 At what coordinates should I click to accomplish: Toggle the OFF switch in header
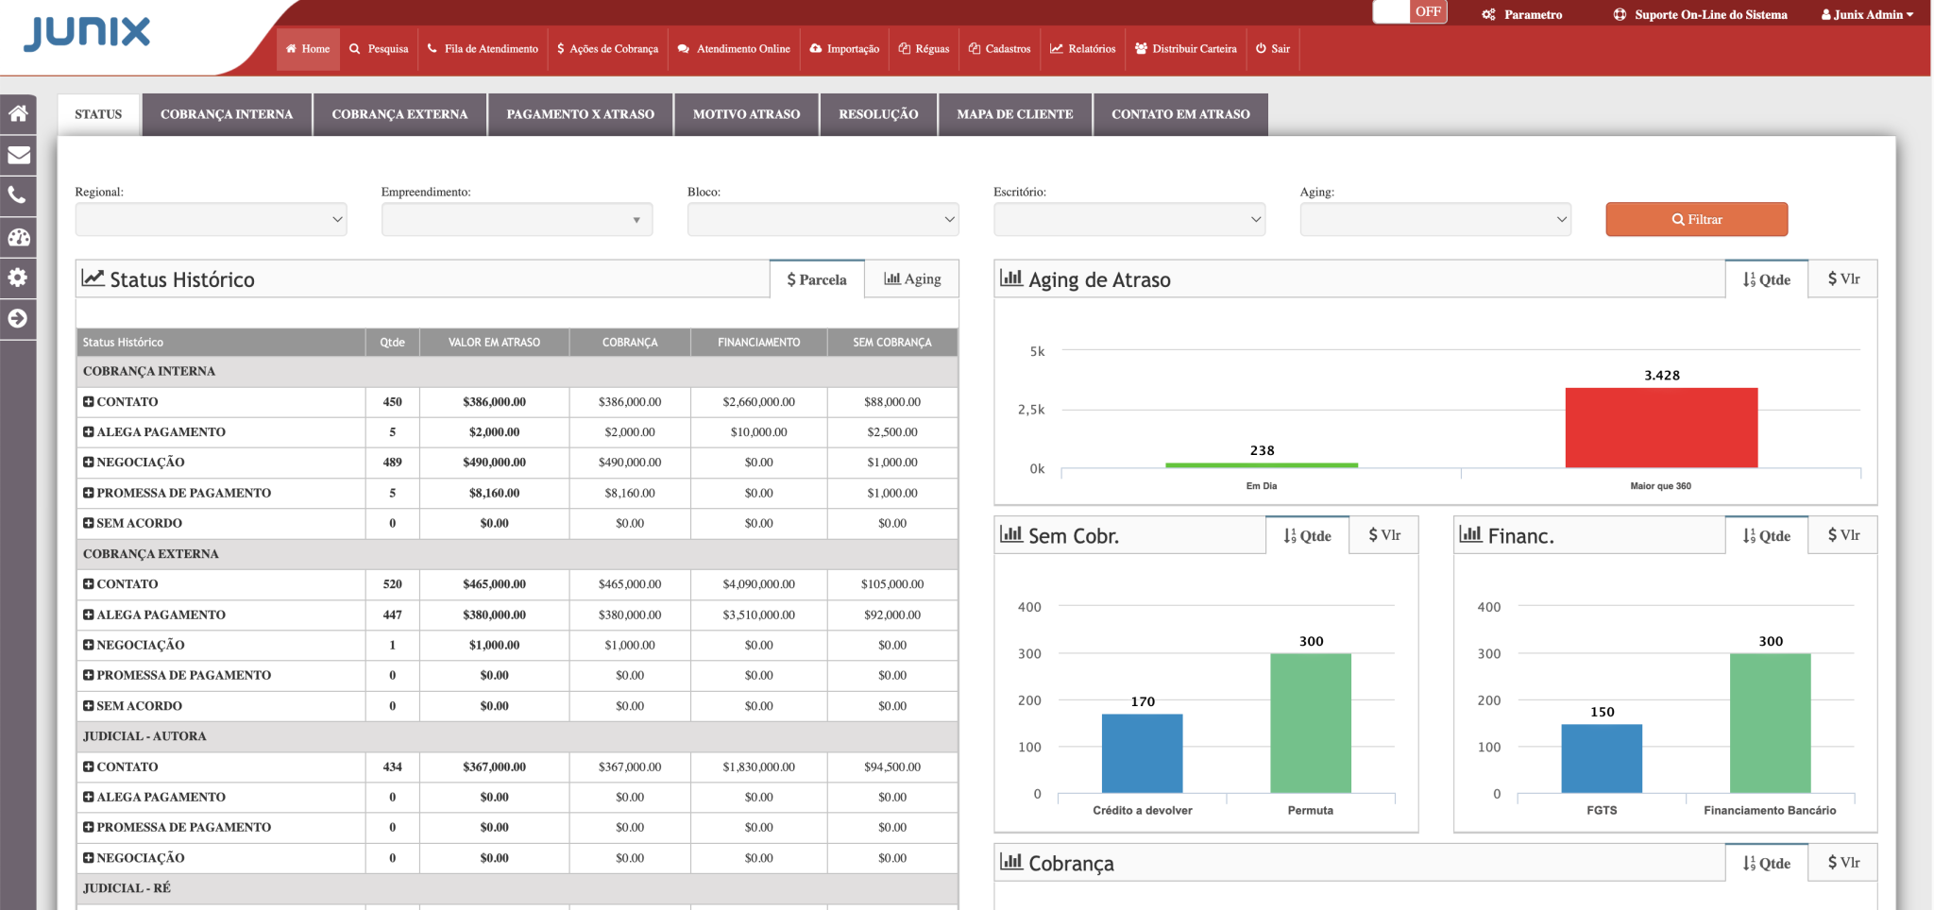click(x=1409, y=12)
